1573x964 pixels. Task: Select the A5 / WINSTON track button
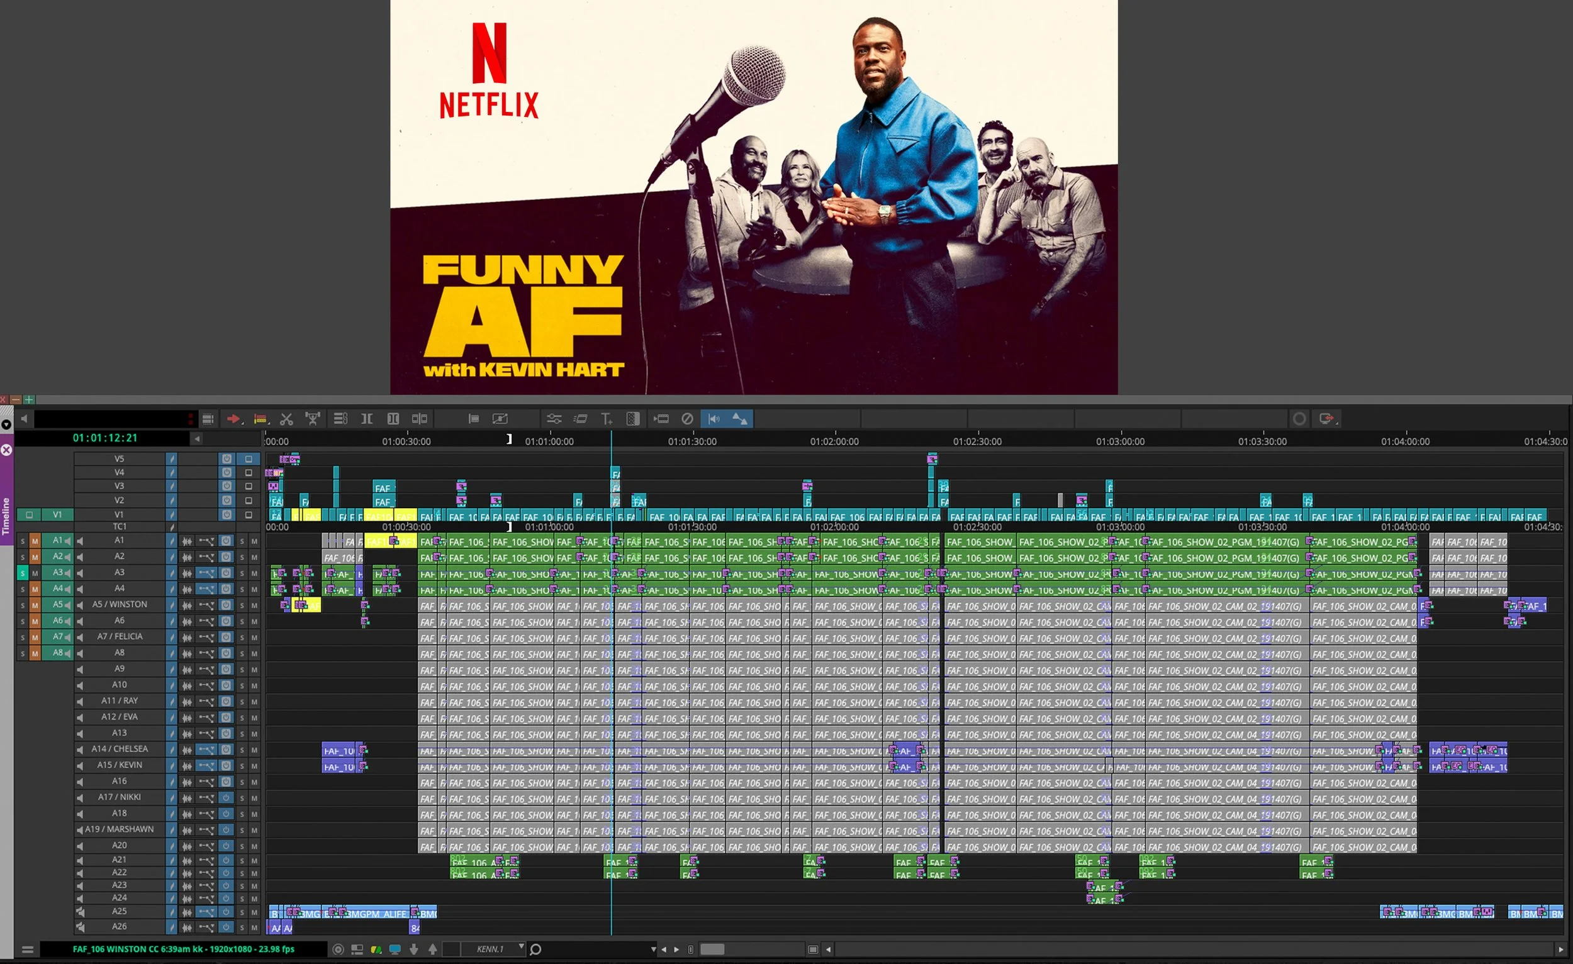click(120, 605)
